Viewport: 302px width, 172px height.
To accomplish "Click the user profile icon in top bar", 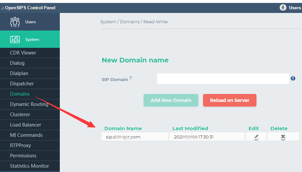I will pos(283,8).
